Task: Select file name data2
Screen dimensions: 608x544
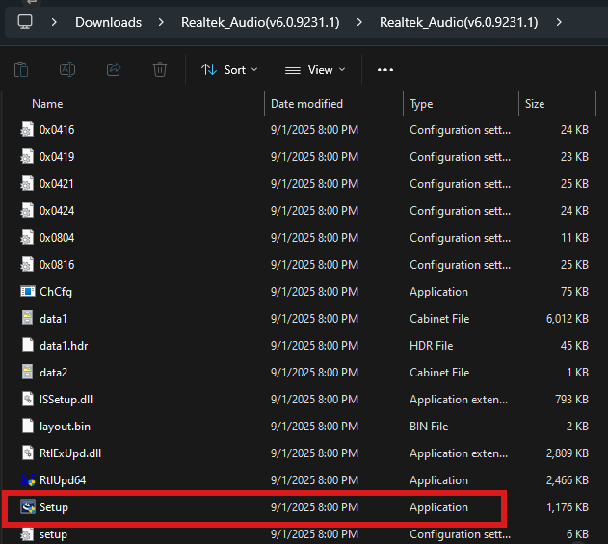Action: click(54, 372)
